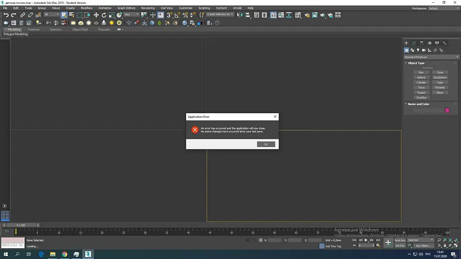Open the Utilities wrench panel icon
This screenshot has width=461, height=259.
(x=445, y=43)
